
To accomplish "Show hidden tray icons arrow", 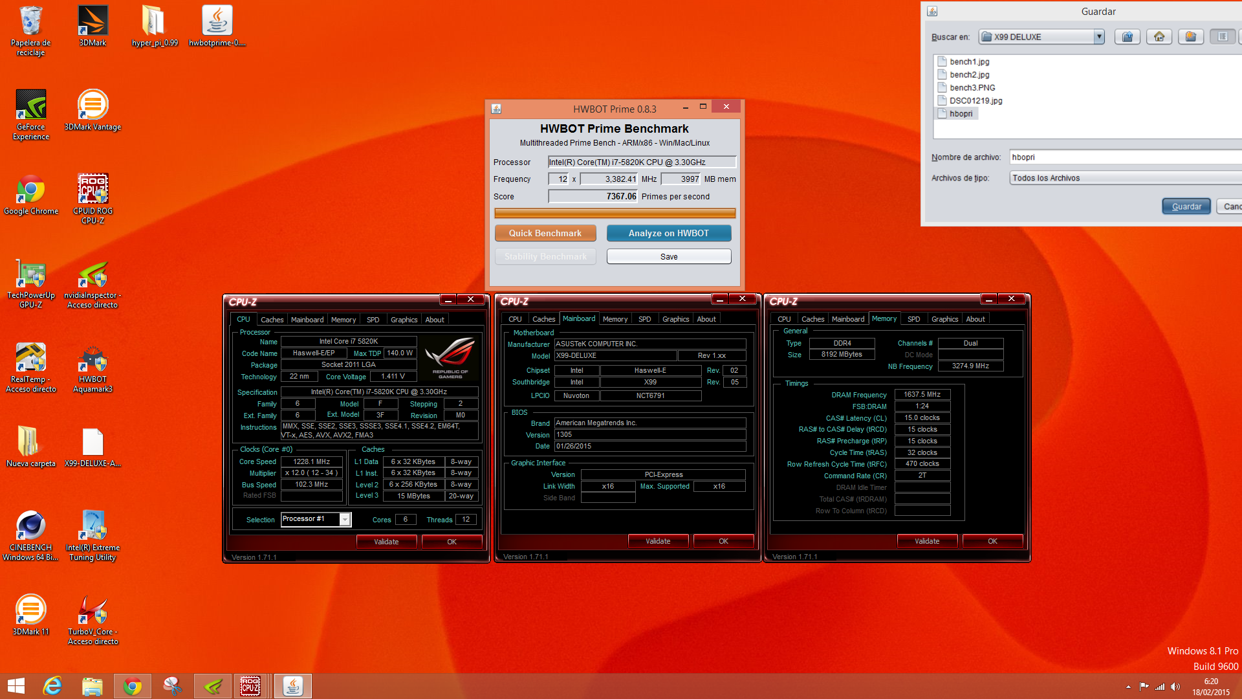I will 1128,687.
